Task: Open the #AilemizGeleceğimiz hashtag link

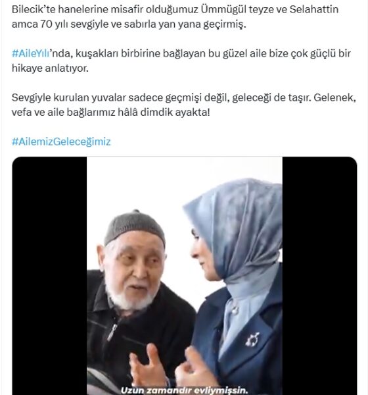Action: pyautogui.click(x=61, y=142)
